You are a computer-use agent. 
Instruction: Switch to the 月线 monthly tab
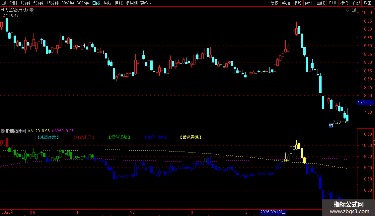[x=118, y=3]
